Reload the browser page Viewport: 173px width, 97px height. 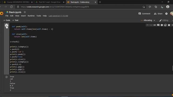point(11,7)
